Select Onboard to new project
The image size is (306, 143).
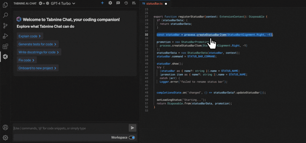tap(38, 68)
